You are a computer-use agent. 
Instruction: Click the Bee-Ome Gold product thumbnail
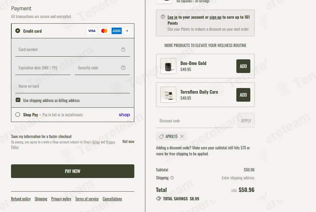[x=168, y=66]
